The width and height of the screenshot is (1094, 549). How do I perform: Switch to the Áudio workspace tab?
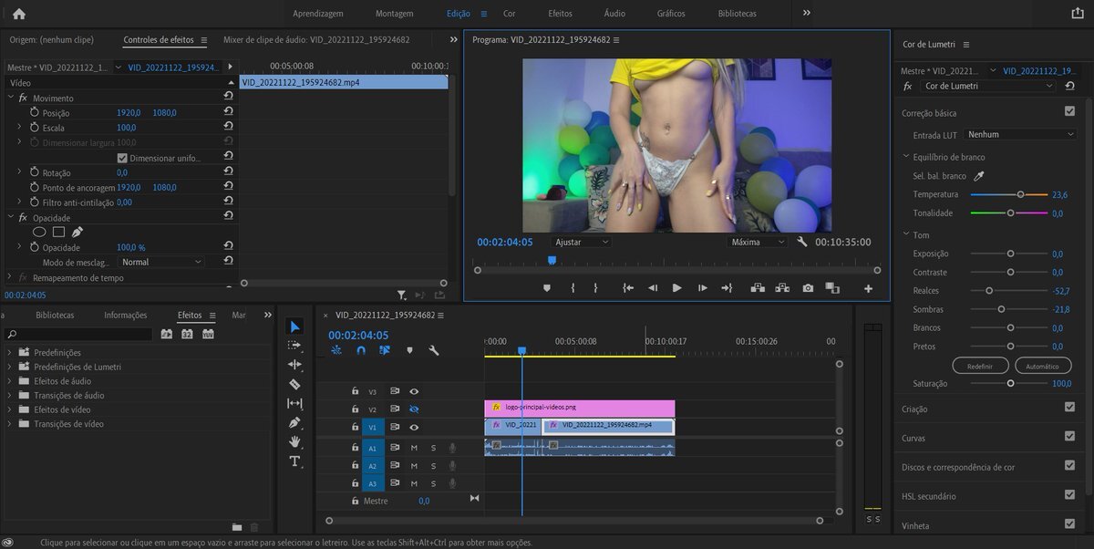(614, 14)
